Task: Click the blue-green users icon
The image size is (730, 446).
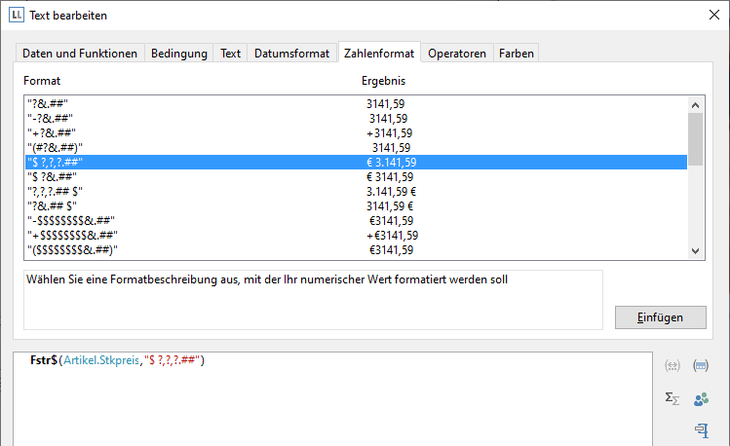Action: click(x=700, y=397)
